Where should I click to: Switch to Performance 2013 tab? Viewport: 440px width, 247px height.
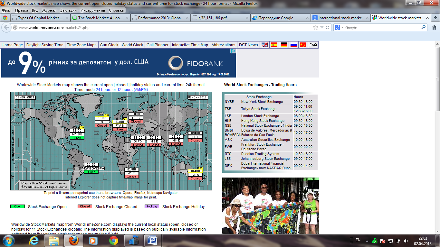pyautogui.click(x=160, y=18)
